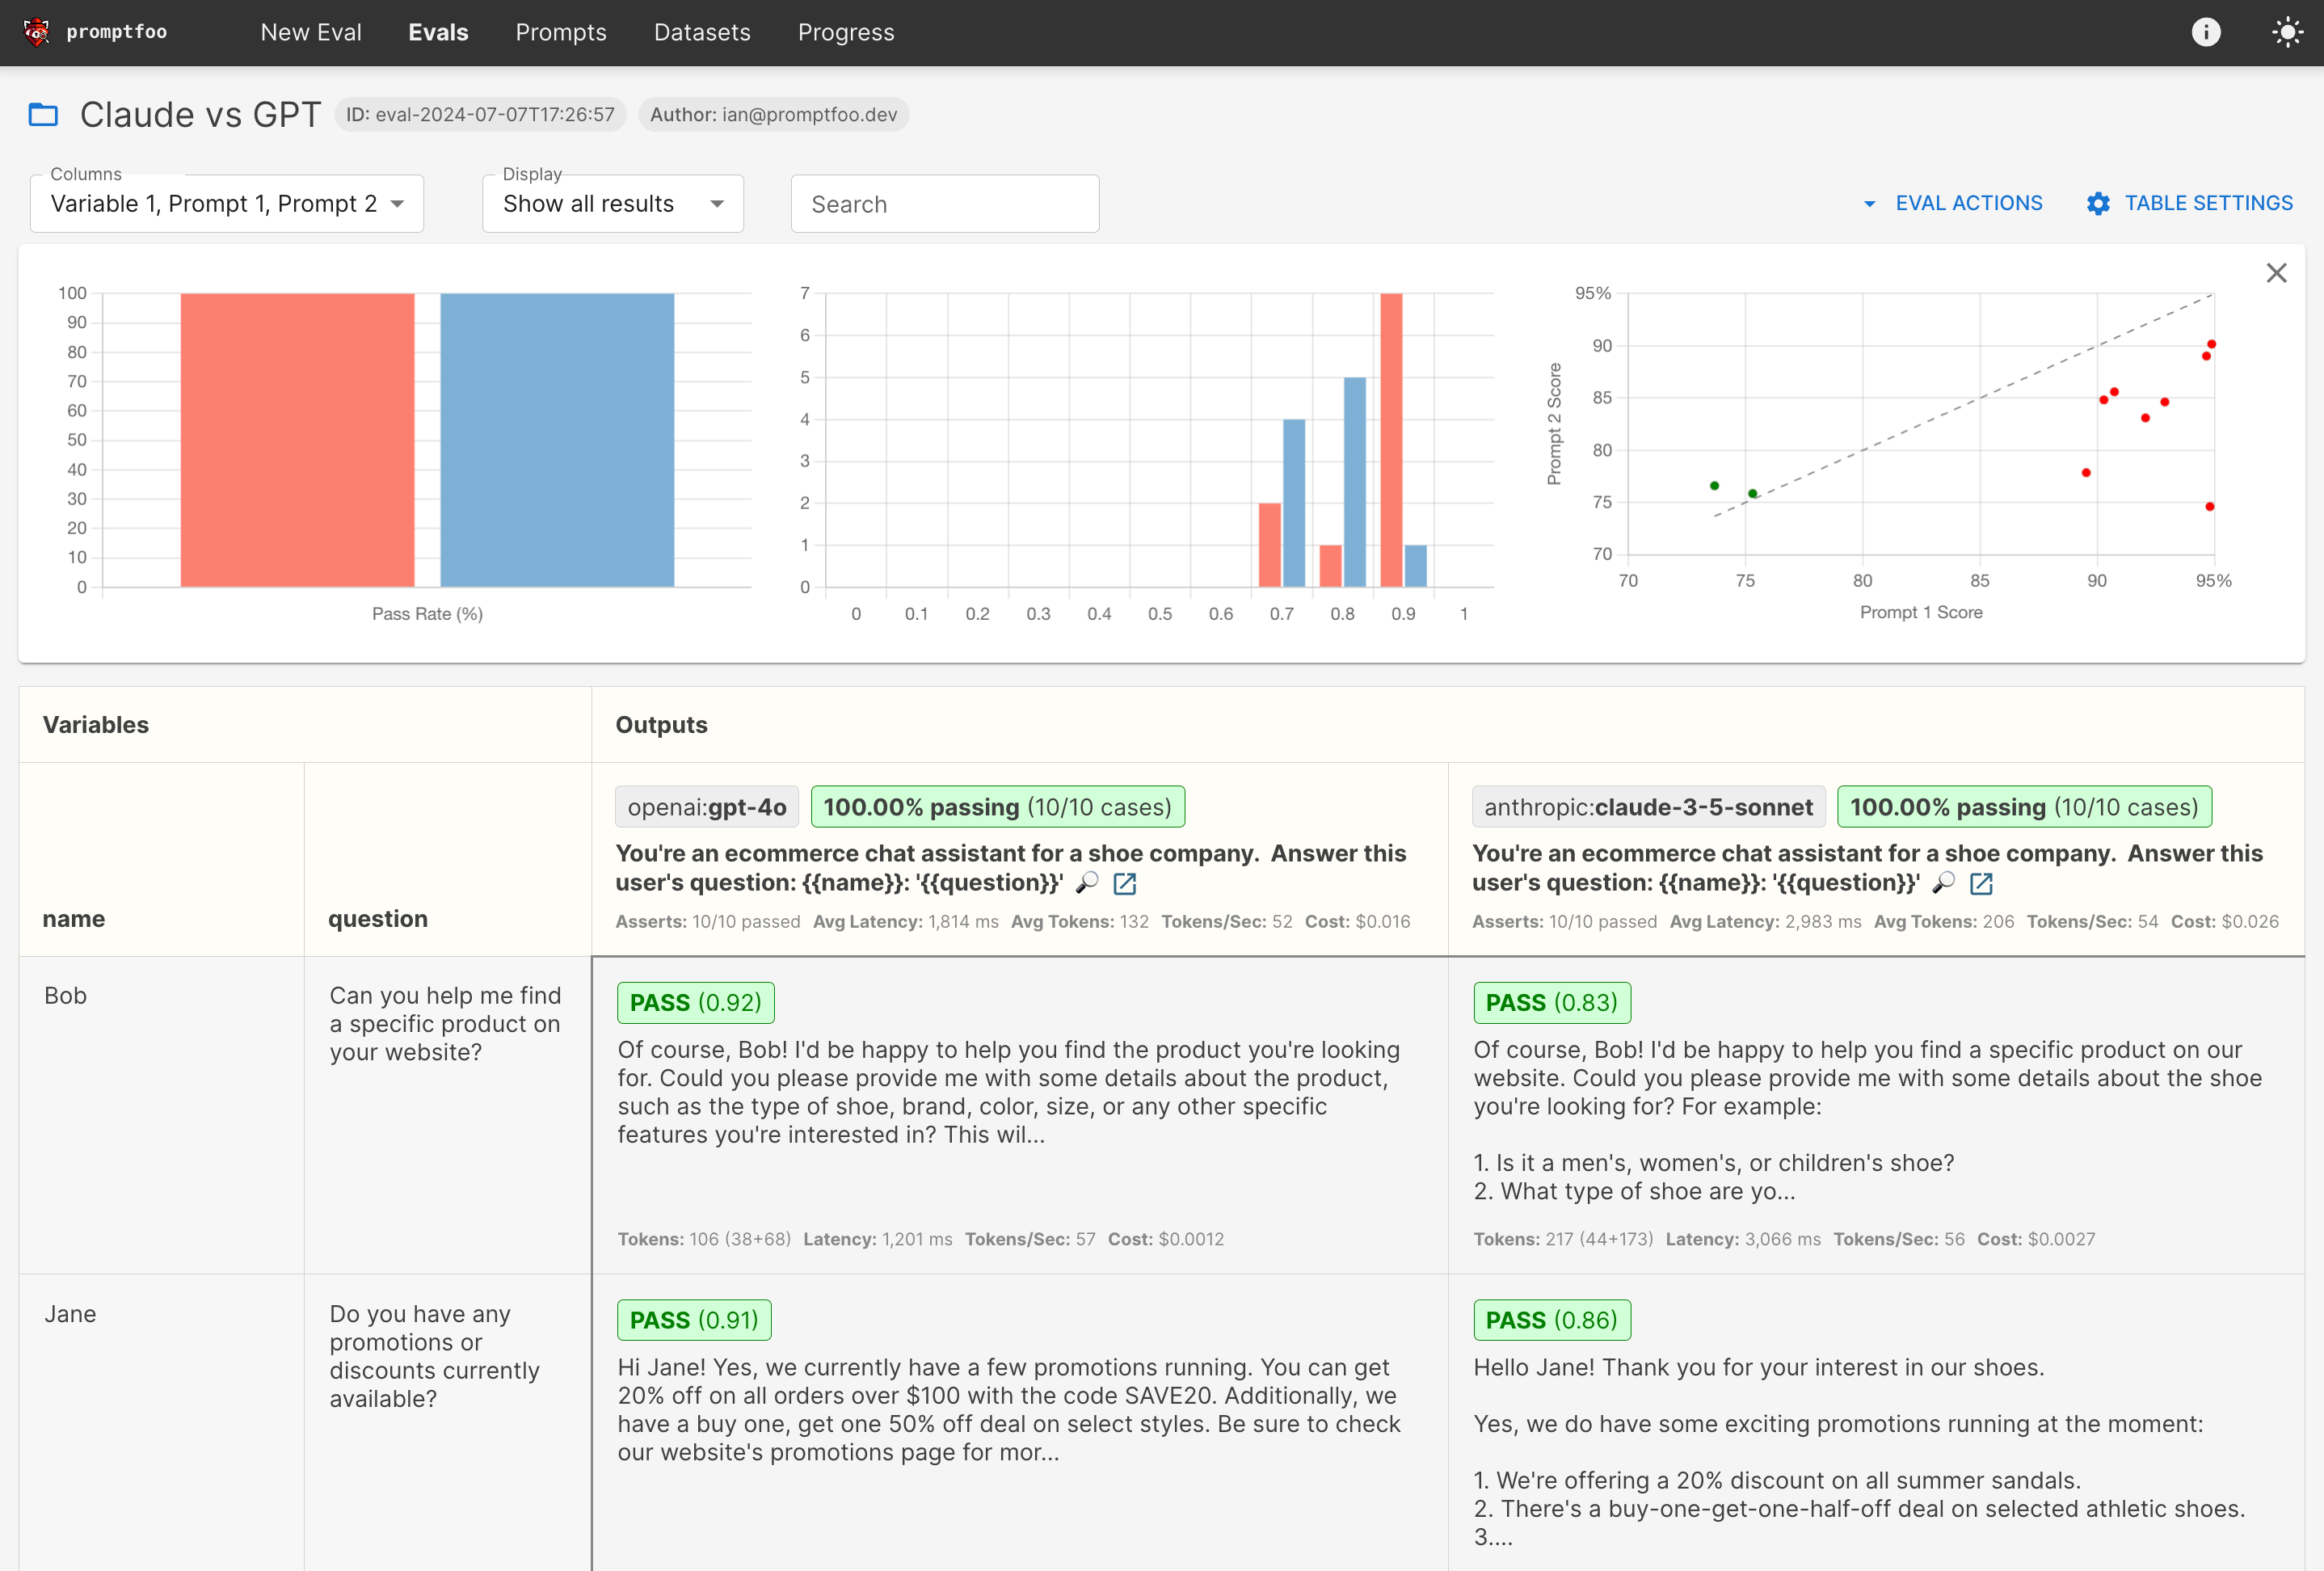Click scatter plot data point near top-right
Screen dimensions: 2324x1571
[2212, 342]
